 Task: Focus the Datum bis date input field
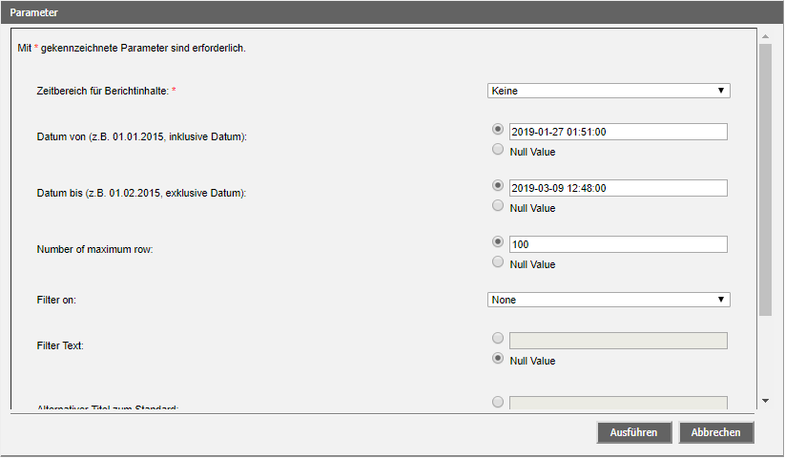[618, 188]
